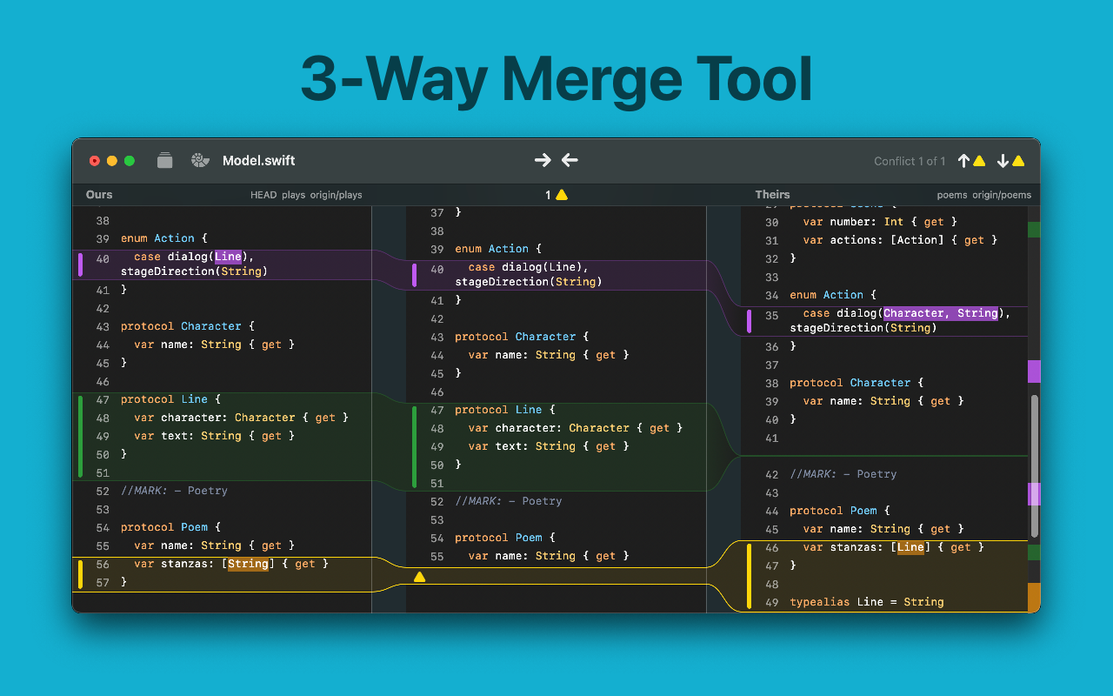Click the repository box icon in the toolbar
The image size is (1113, 696).
[x=165, y=160]
